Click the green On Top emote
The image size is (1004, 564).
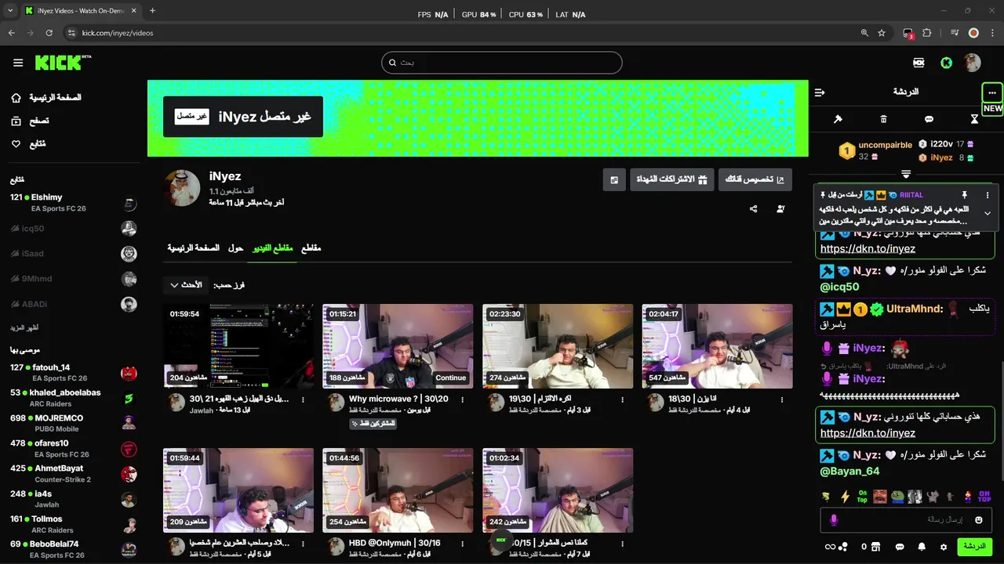tap(862, 497)
